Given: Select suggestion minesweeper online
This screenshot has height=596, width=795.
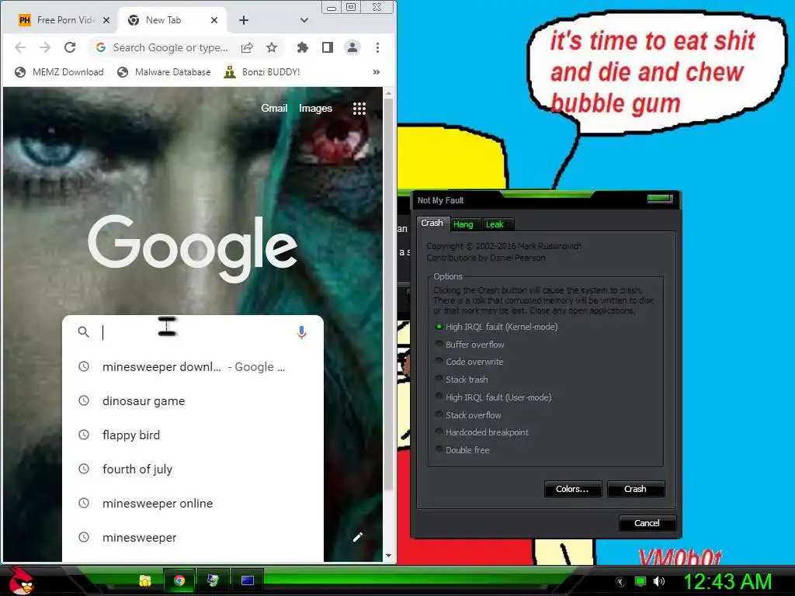Looking at the screenshot, I should click(x=193, y=503).
